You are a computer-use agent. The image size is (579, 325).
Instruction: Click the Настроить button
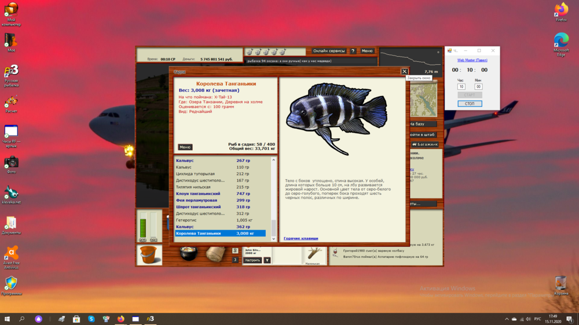252,260
